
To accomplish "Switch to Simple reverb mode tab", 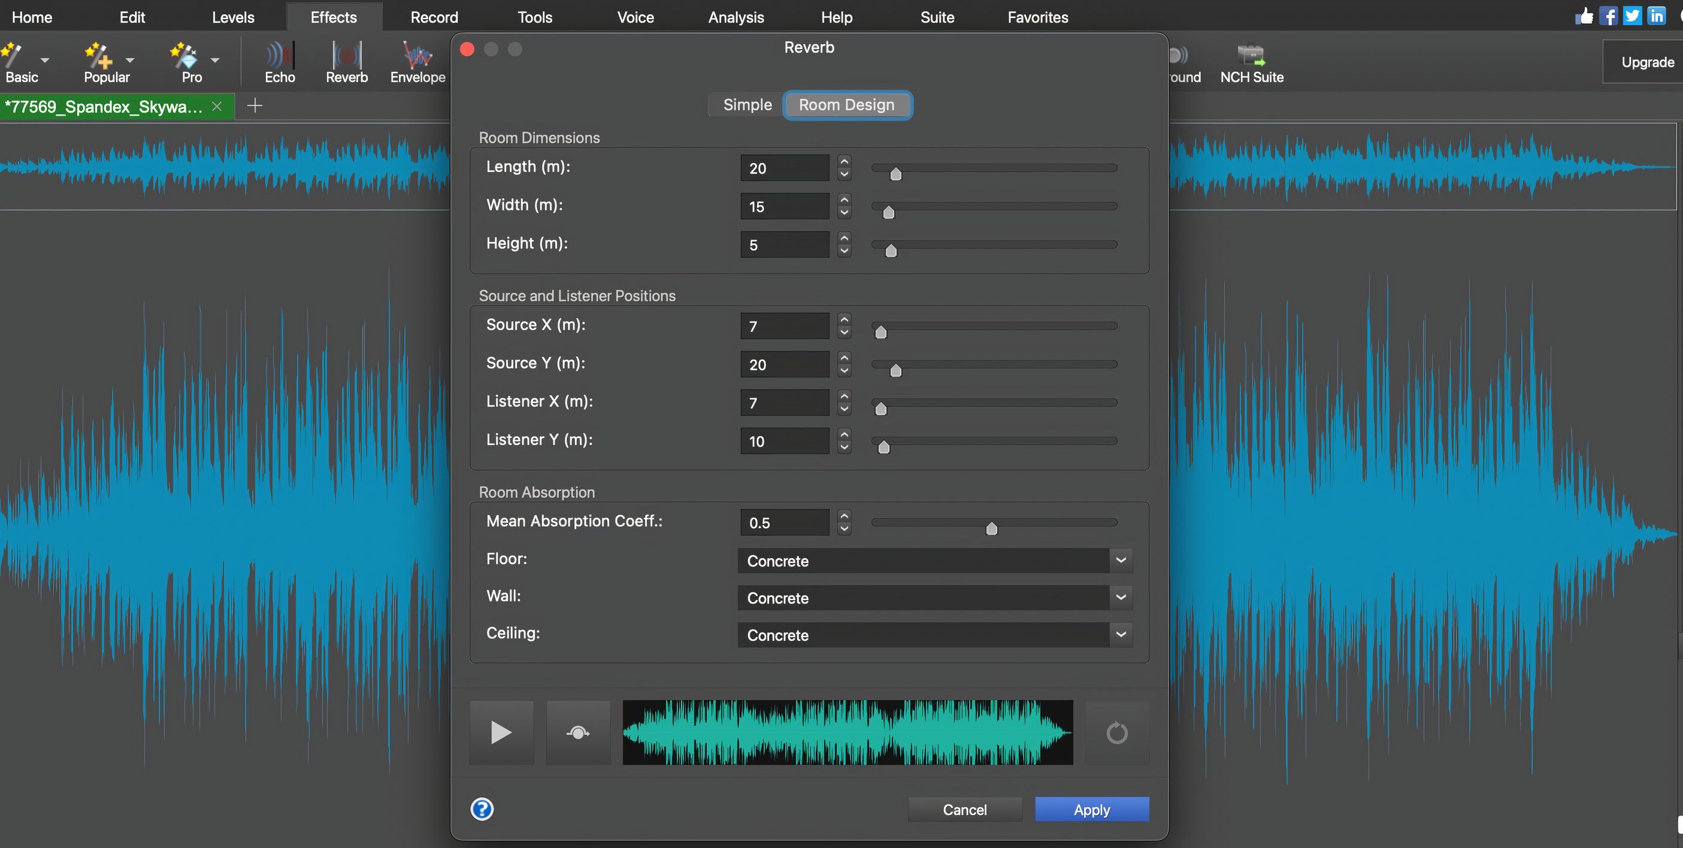I will [x=746, y=104].
